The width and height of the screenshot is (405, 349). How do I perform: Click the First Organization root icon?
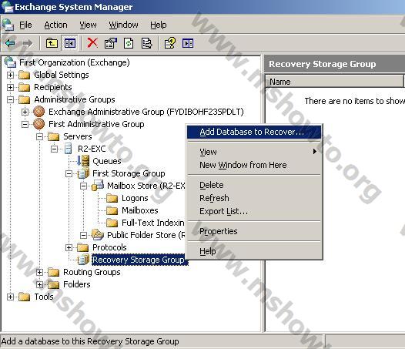pos(10,62)
